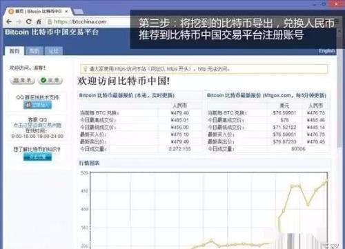The image size is (345, 249).
Task: Click the local volume 2,272.155
Action: [180, 149]
